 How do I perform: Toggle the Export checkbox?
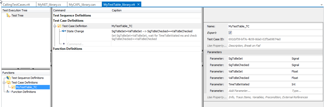(x=230, y=33)
